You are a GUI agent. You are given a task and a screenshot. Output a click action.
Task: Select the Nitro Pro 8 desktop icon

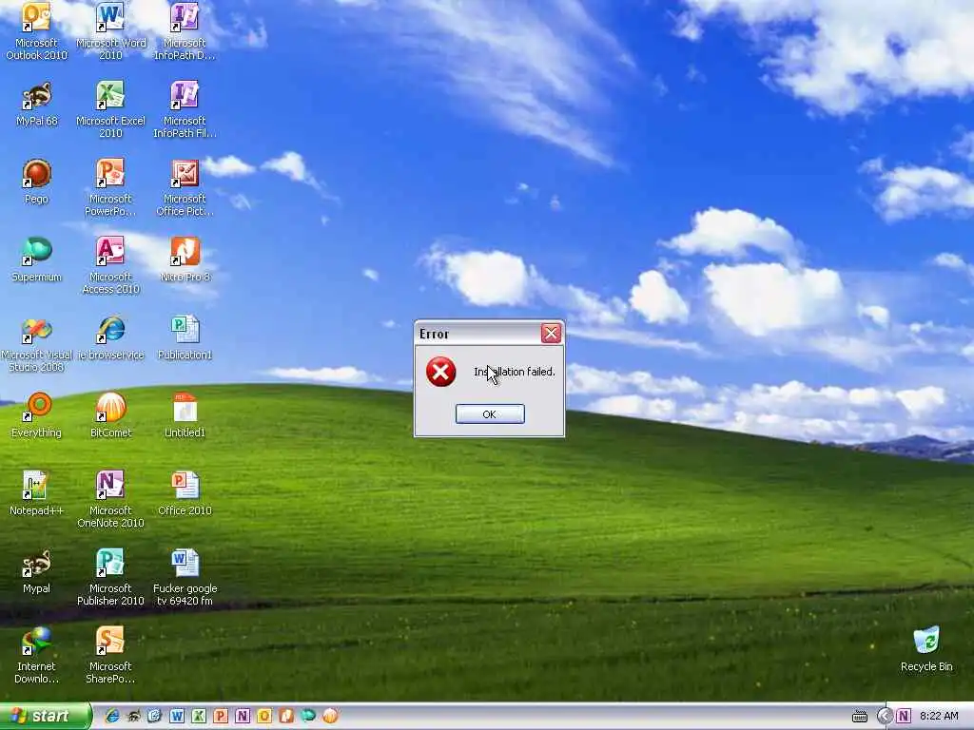[185, 260]
